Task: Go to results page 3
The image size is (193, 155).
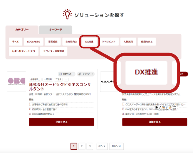Action: pos(90,146)
